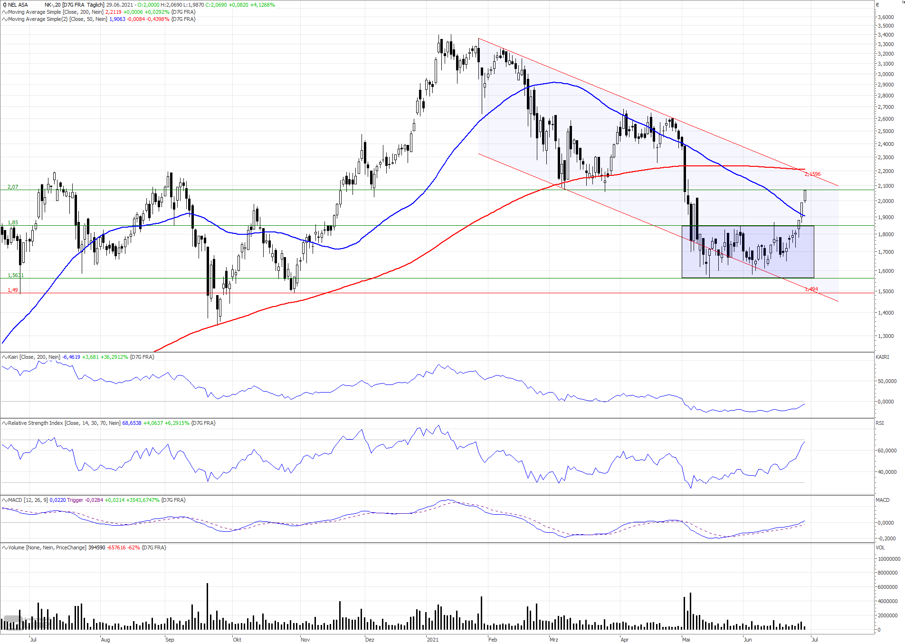Click the VOL axis label on right
Screen dimensions: 905x643
[x=880, y=547]
